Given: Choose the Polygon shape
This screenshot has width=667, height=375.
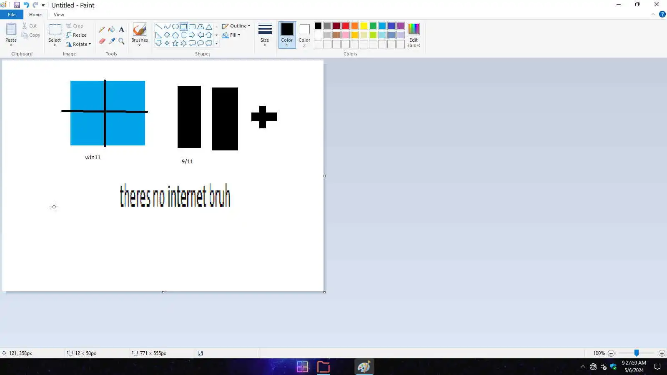Looking at the screenshot, I should (201, 27).
